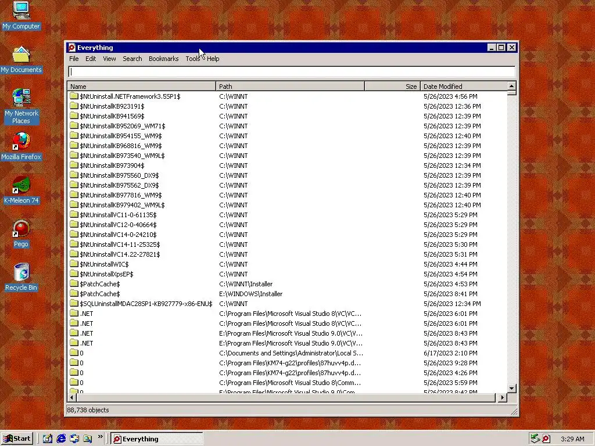
Task: Open the Edit menu
Action: (91, 59)
